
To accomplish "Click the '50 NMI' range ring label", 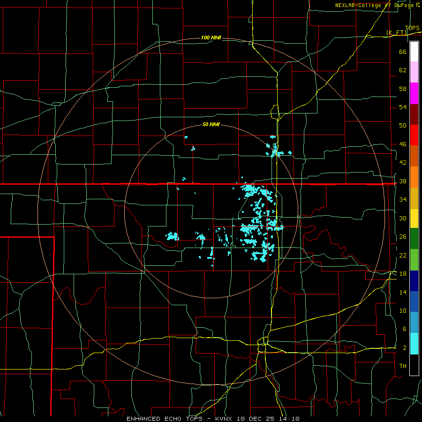I will pyautogui.click(x=211, y=124).
